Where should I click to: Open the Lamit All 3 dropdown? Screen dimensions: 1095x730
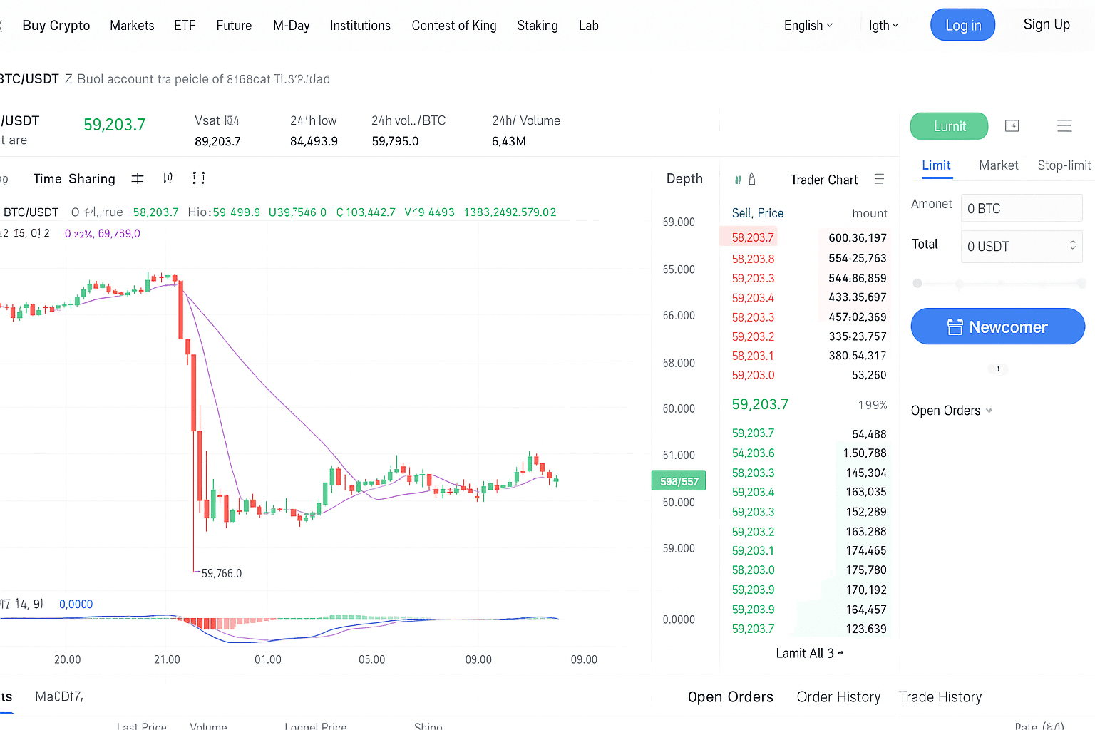point(809,653)
